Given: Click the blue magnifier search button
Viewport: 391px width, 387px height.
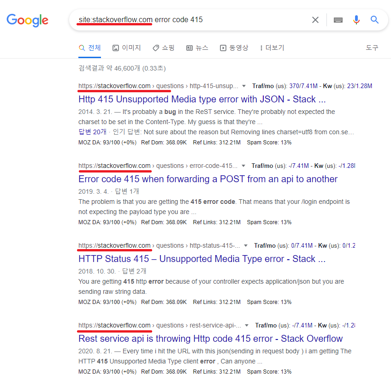Looking at the screenshot, I should (374, 20).
